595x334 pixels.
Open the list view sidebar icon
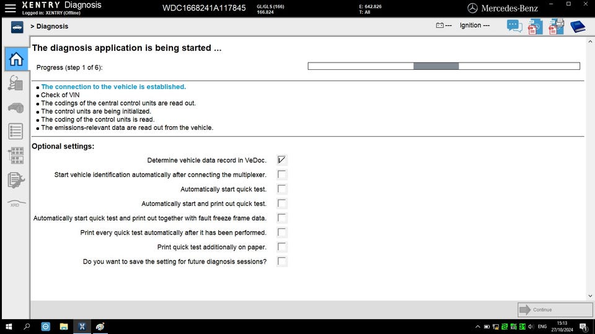click(x=15, y=131)
